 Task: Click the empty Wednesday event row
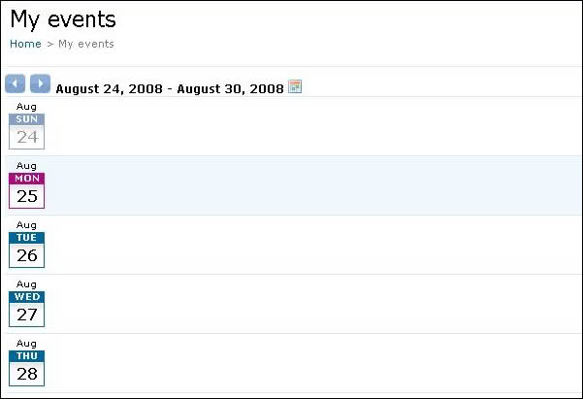coord(310,304)
